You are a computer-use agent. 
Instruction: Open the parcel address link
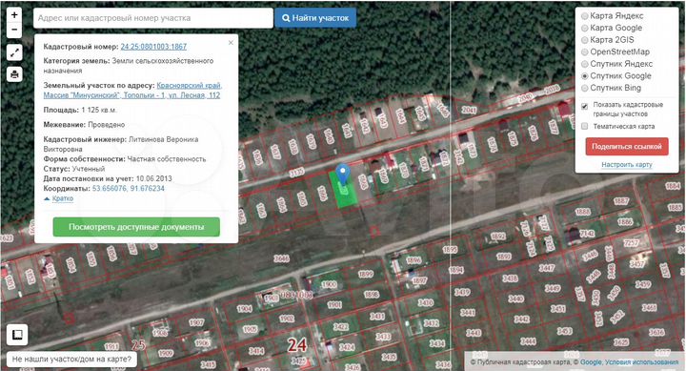coord(132,91)
